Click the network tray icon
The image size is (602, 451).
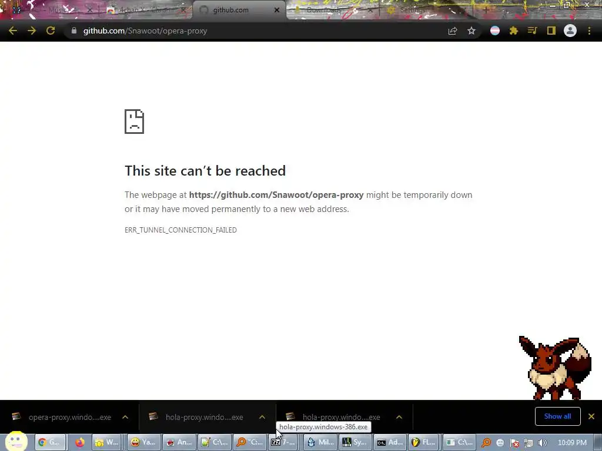529,443
